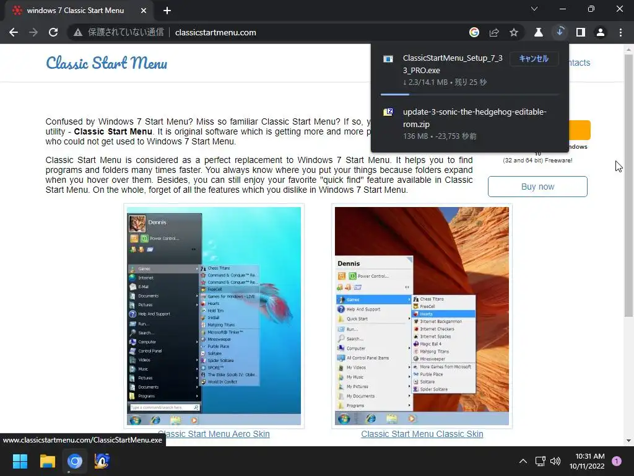The width and height of the screenshot is (634, 476).
Task: Click the Classic Skin screenshot thumbnail
Action: pyautogui.click(x=422, y=315)
